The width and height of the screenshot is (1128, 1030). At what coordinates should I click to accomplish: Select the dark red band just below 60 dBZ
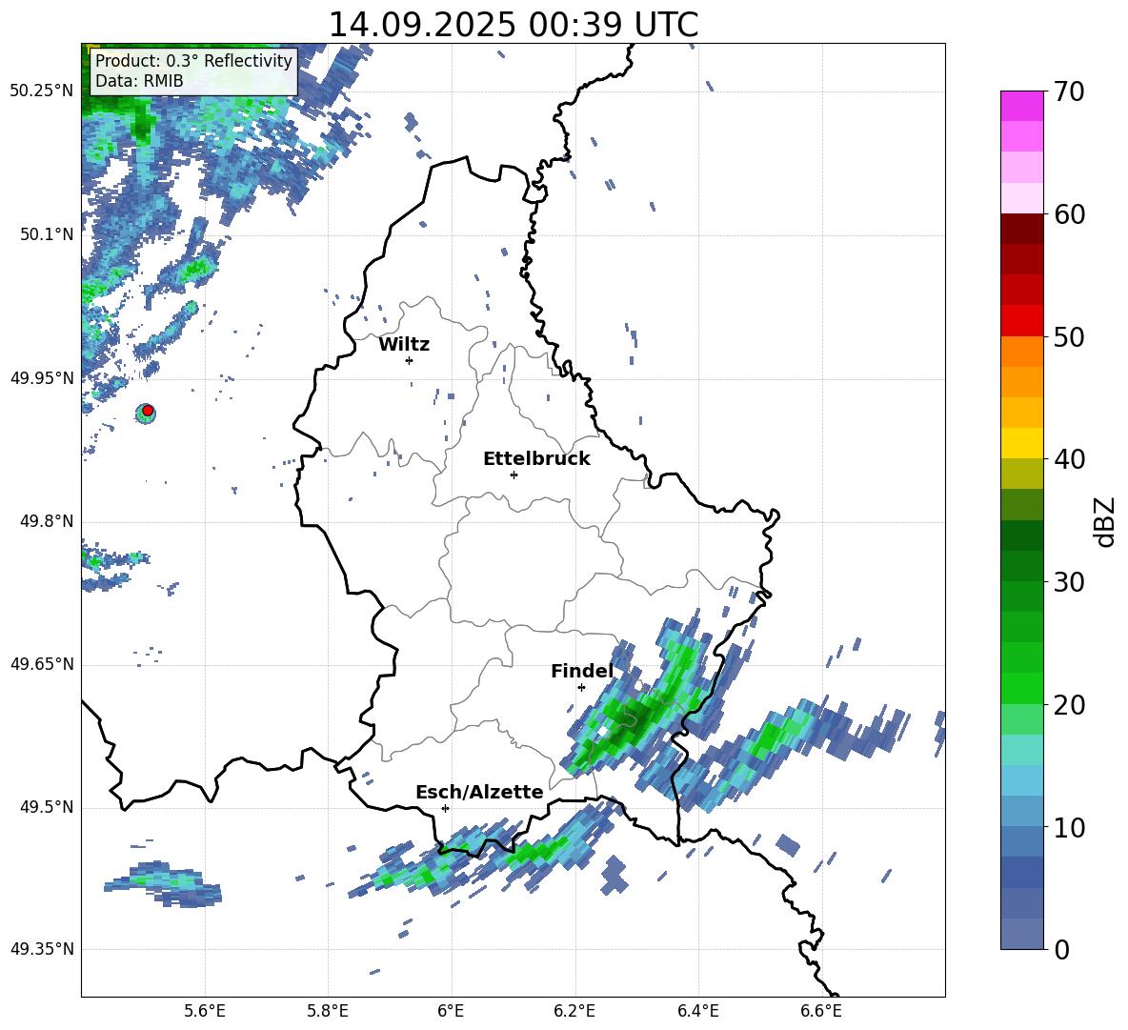click(1022, 229)
